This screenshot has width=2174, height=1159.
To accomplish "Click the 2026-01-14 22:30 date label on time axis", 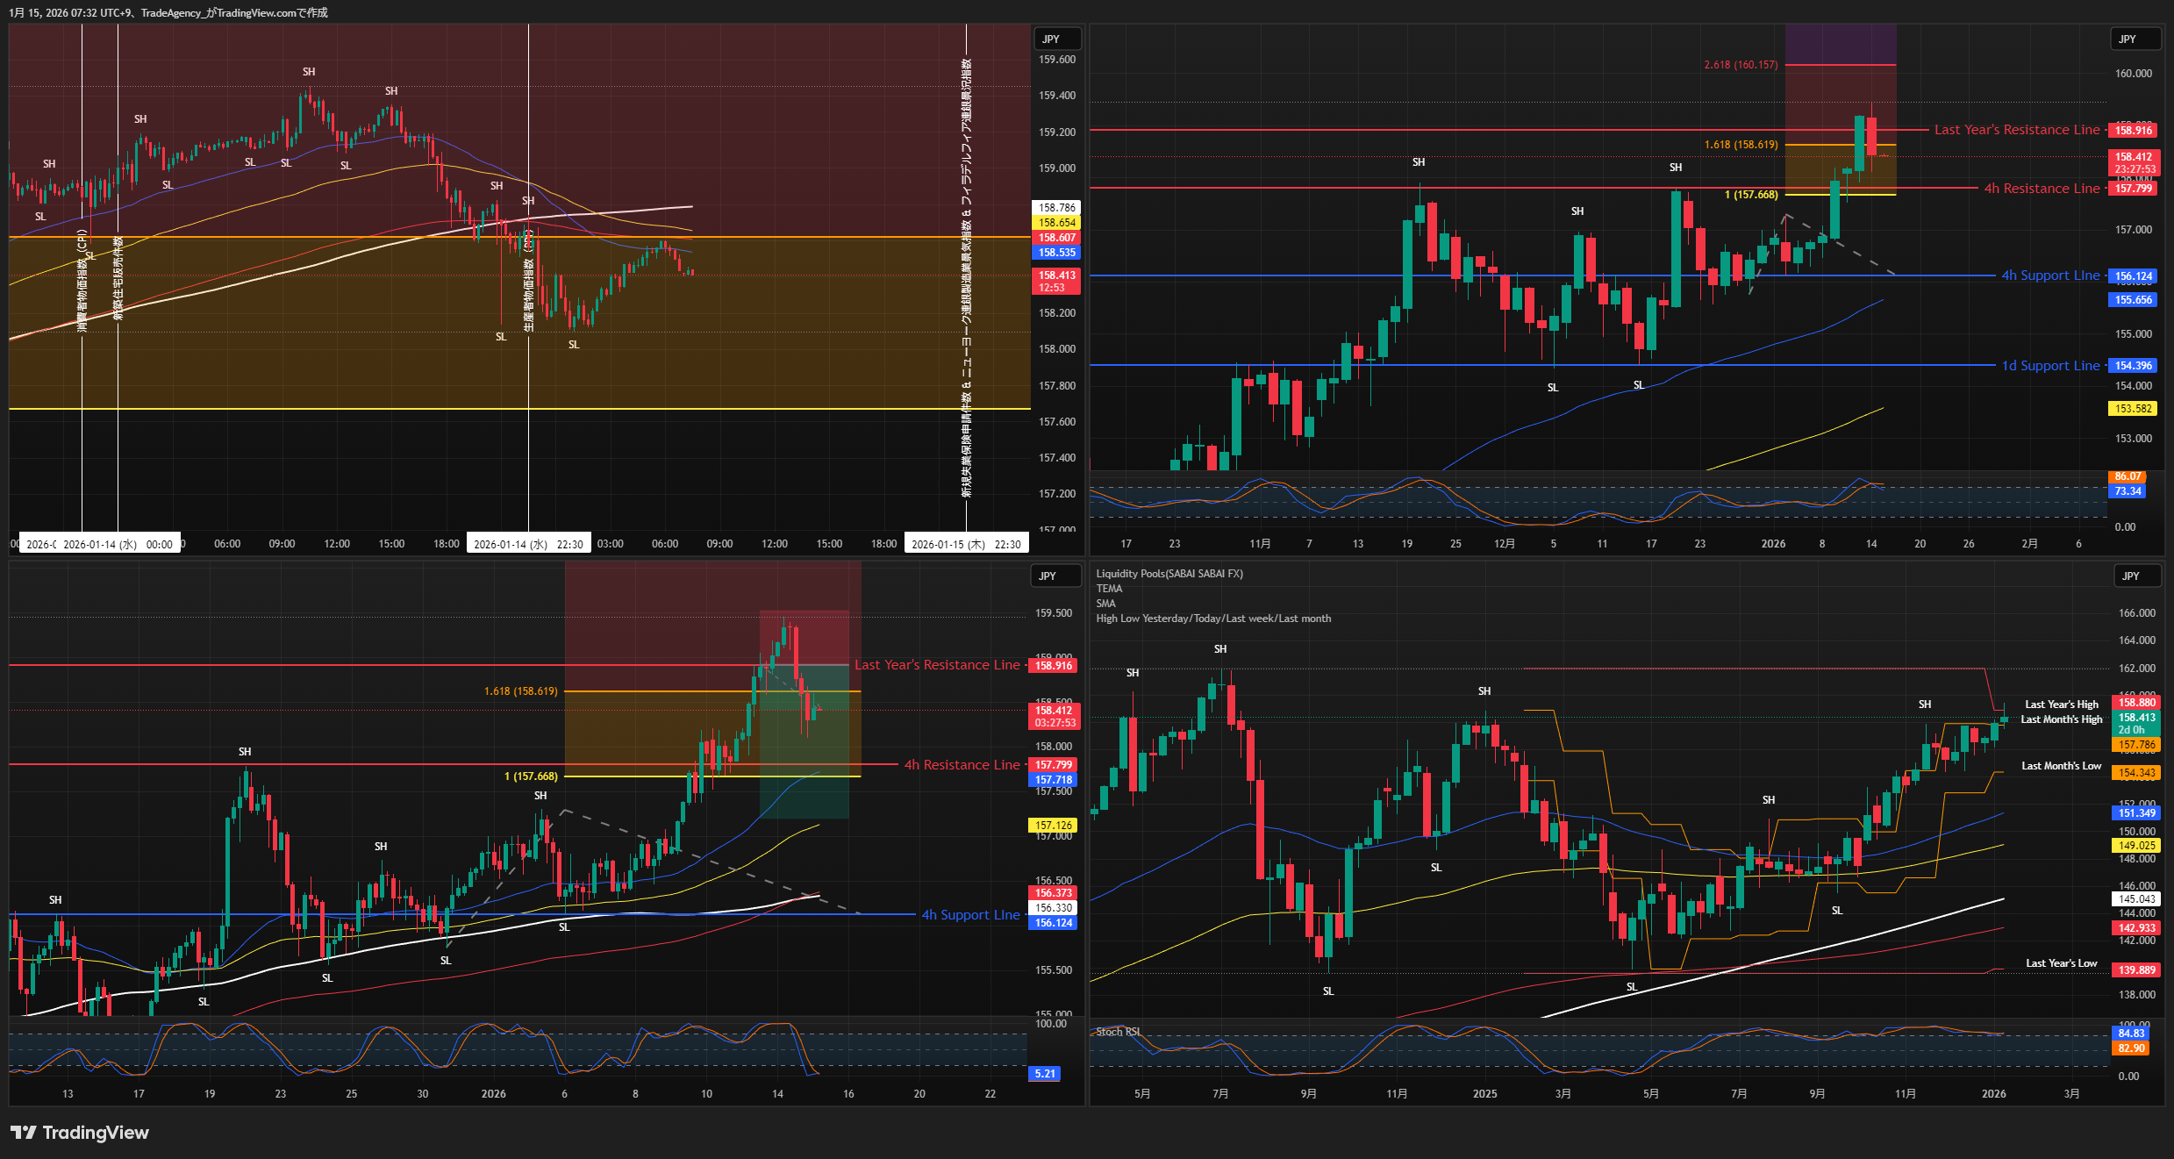I will tap(528, 544).
